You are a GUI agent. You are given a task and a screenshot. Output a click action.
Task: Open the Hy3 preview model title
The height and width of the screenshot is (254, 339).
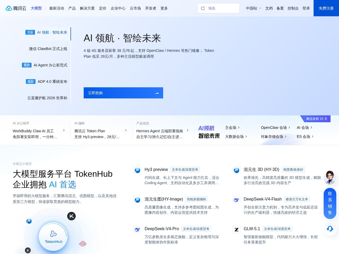click(156, 170)
